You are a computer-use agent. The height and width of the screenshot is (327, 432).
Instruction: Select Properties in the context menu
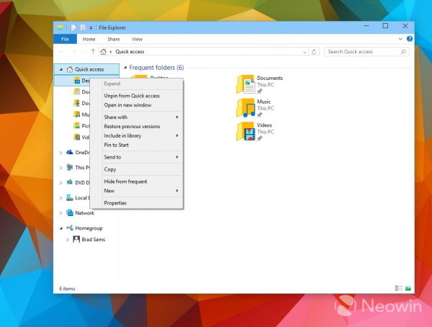(x=115, y=203)
